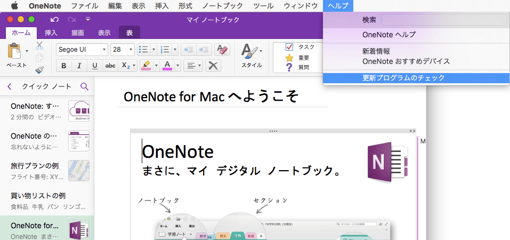Select the 'OneNote for…' page in list
The image size is (510, 240).
pyautogui.click(x=47, y=228)
